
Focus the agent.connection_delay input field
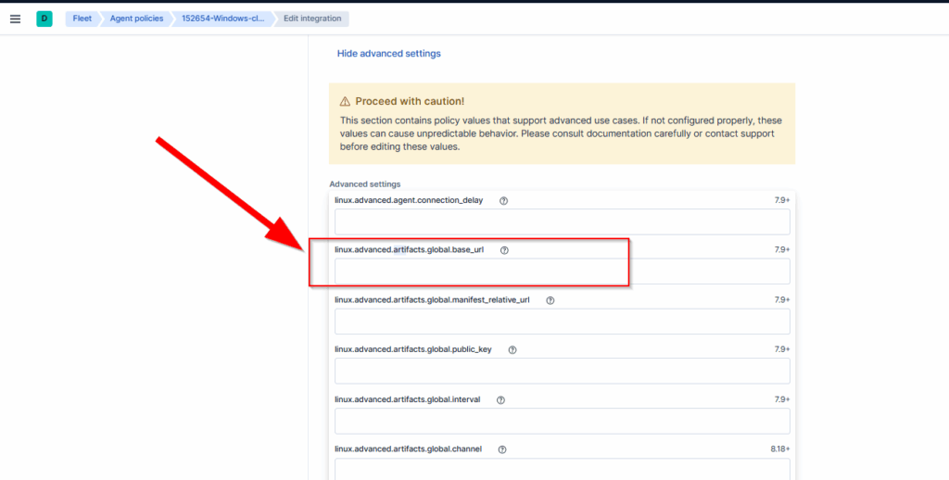562,221
